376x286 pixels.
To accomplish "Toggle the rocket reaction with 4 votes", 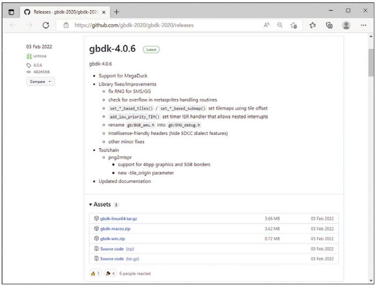I will point(111,274).
